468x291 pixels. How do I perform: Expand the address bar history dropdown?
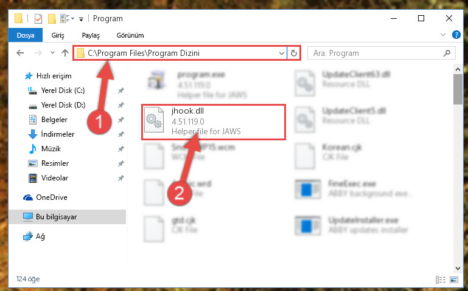pyautogui.click(x=281, y=53)
